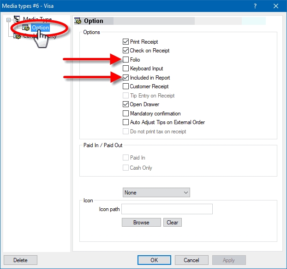
Task: Collapse the Media Type tree node
Action: [x=8, y=20]
